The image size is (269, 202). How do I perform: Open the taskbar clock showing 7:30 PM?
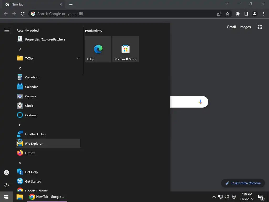(x=246, y=197)
